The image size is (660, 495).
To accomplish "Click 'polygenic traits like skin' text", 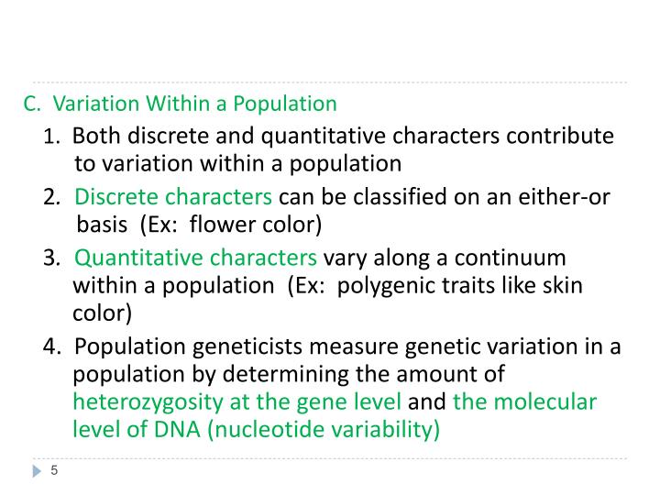I will (x=460, y=286).
